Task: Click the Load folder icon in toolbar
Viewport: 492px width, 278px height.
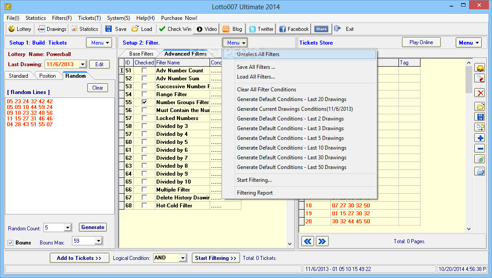Action: click(x=135, y=29)
